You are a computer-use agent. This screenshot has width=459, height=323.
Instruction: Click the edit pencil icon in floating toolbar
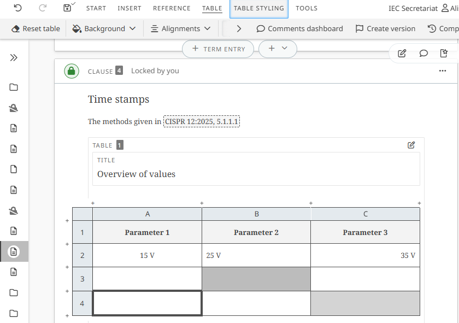coord(402,54)
